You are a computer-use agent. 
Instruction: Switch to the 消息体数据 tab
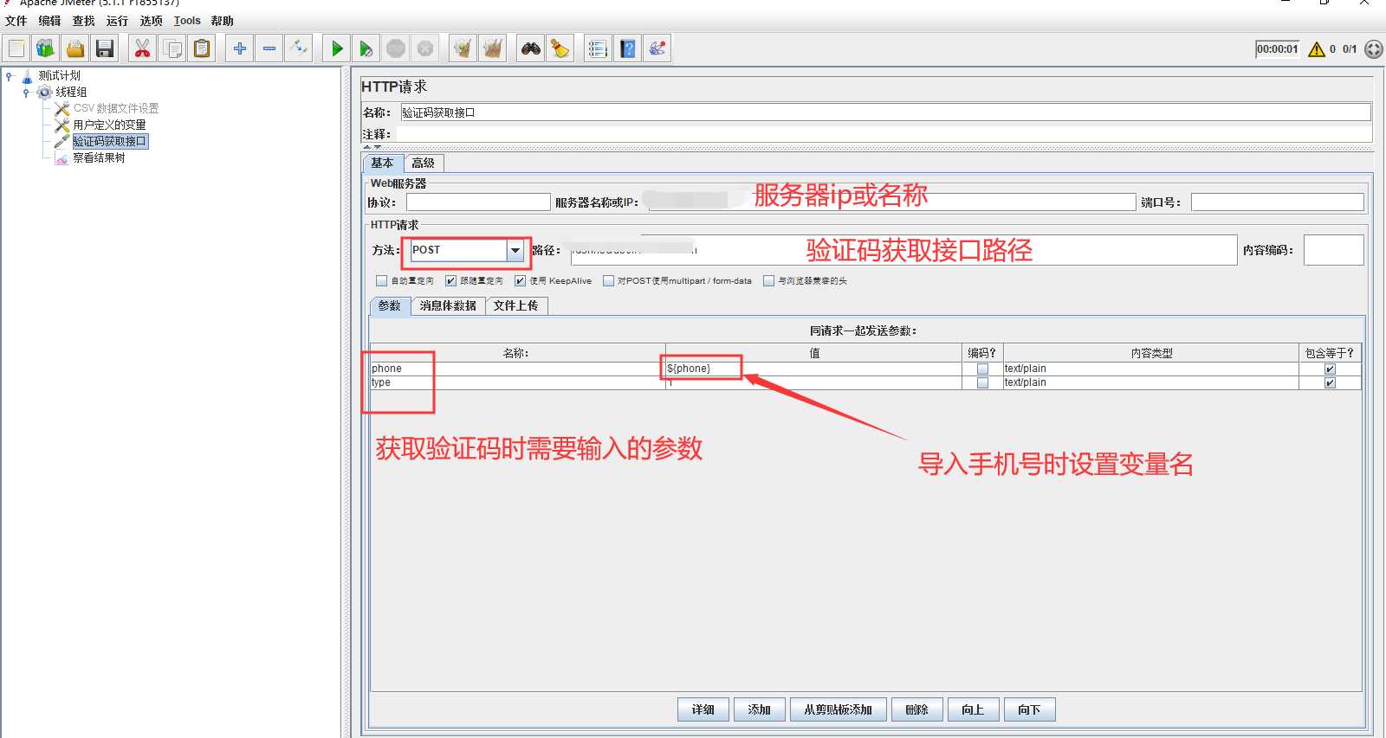pyautogui.click(x=448, y=305)
